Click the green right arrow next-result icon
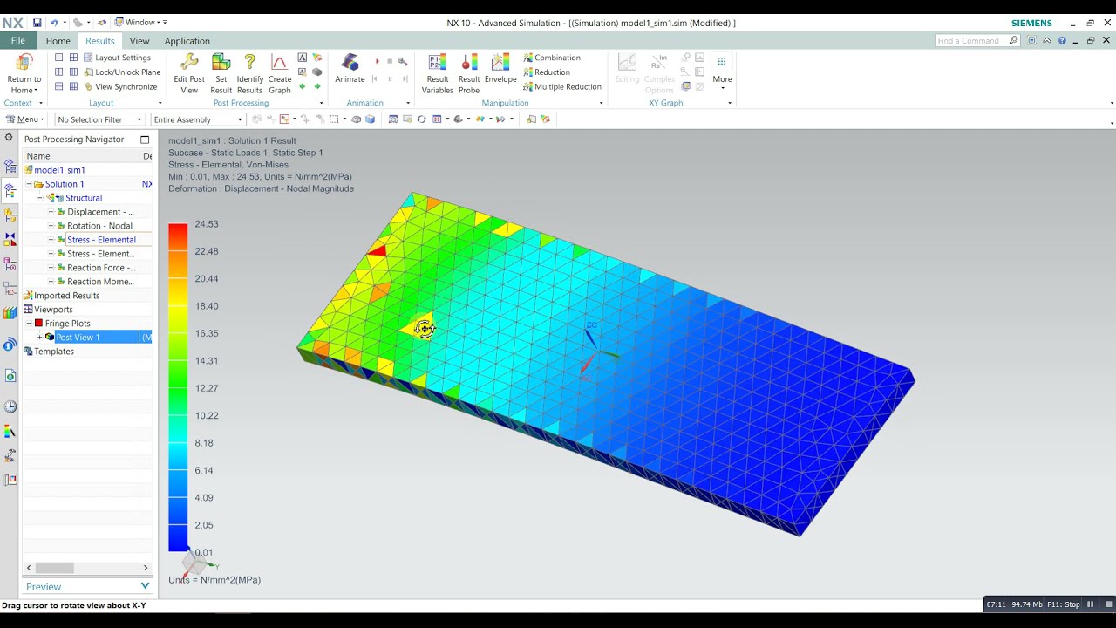The image size is (1116, 628). coord(317,86)
